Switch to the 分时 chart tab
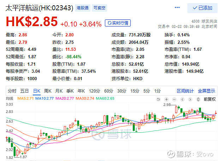This screenshot has width=220, height=161. pyautogui.click(x=12, y=91)
